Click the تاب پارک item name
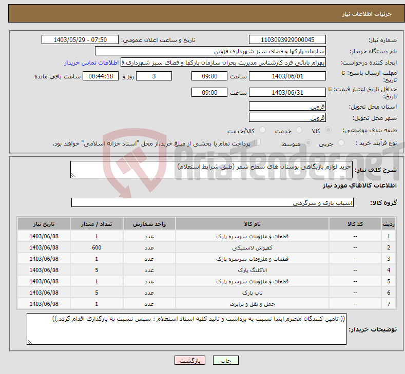The image size is (405, 374). pyautogui.click(x=252, y=293)
